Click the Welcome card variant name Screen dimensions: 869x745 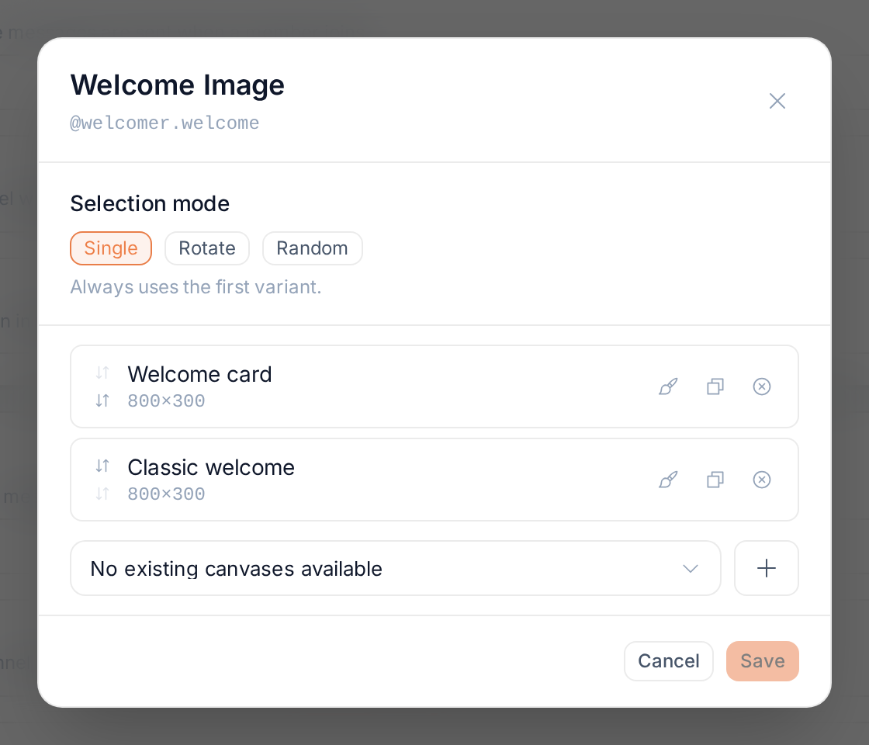coord(199,374)
